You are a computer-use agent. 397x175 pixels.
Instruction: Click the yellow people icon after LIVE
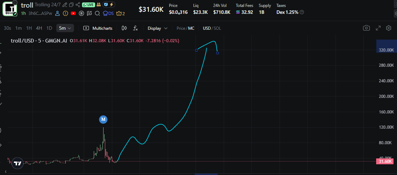(99, 5)
